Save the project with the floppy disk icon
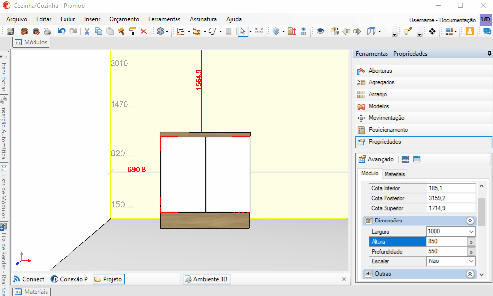This screenshot has width=493, height=296. (x=10, y=31)
